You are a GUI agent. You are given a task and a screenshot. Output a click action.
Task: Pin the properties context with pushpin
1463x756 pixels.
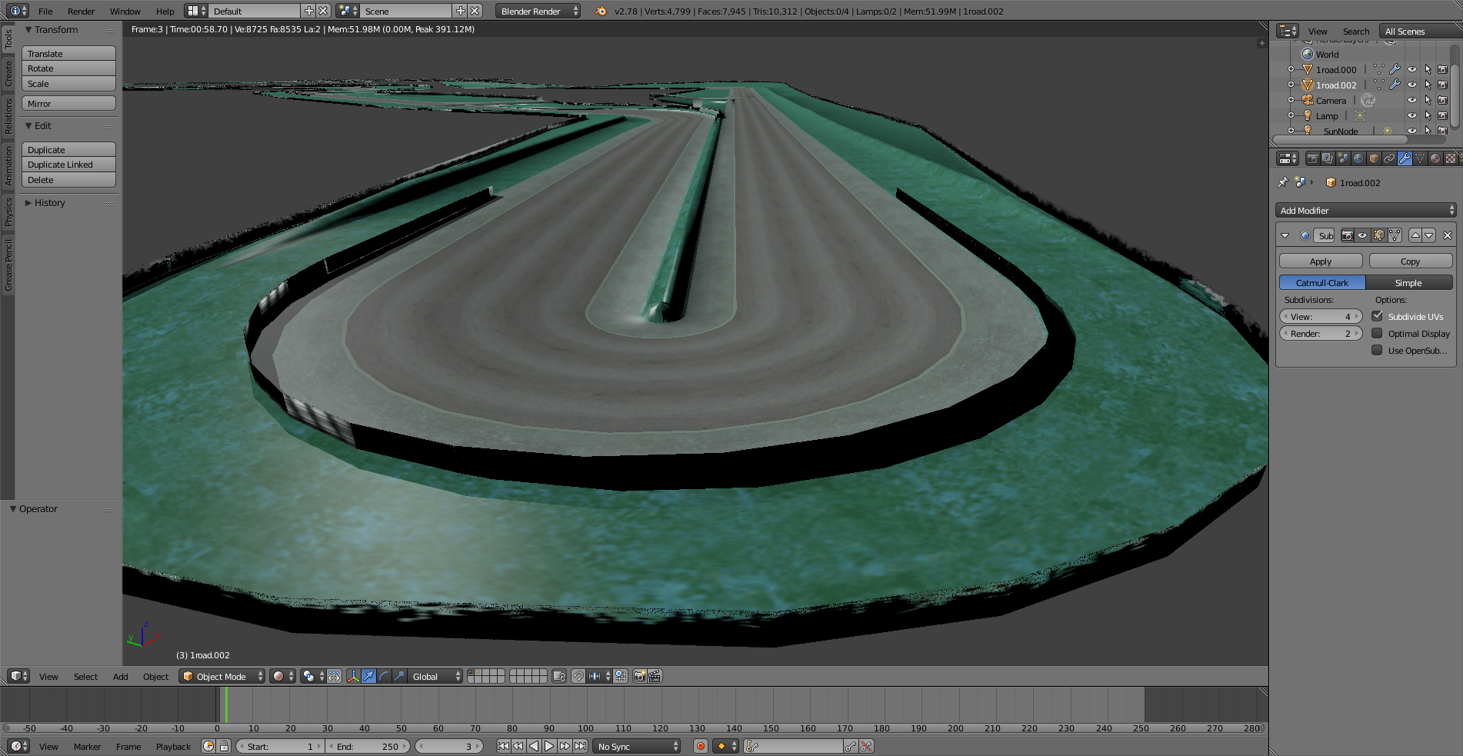click(1282, 182)
